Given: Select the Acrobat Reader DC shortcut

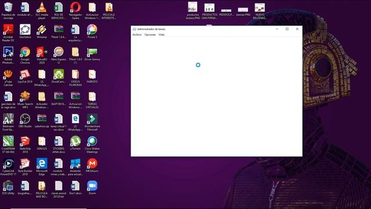Looking at the screenshot, I should (x=8, y=33).
